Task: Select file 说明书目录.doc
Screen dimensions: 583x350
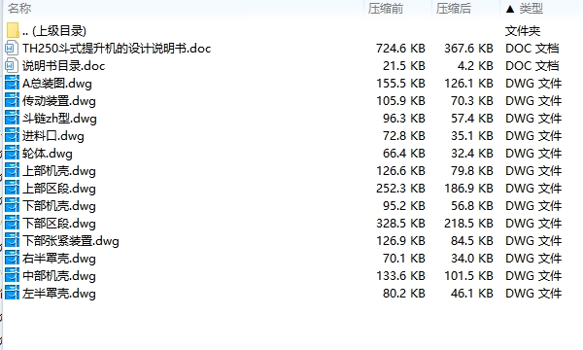Action: click(63, 66)
